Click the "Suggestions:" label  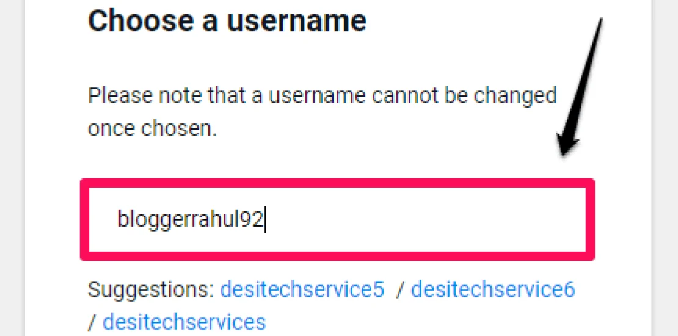[x=151, y=289]
